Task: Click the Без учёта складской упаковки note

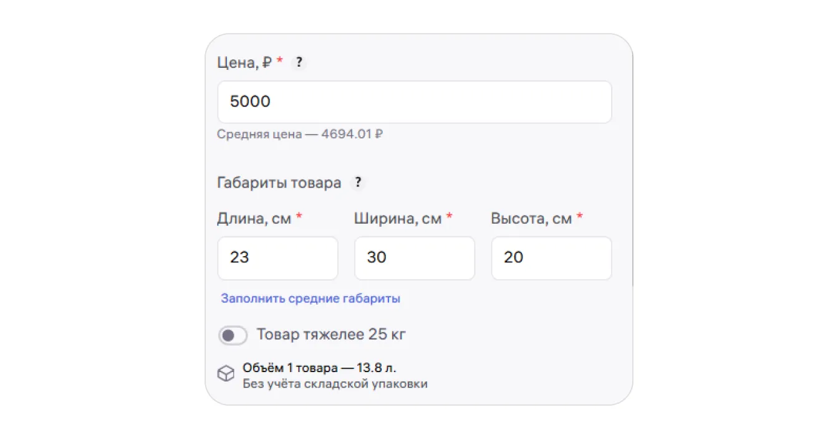Action: (335, 384)
